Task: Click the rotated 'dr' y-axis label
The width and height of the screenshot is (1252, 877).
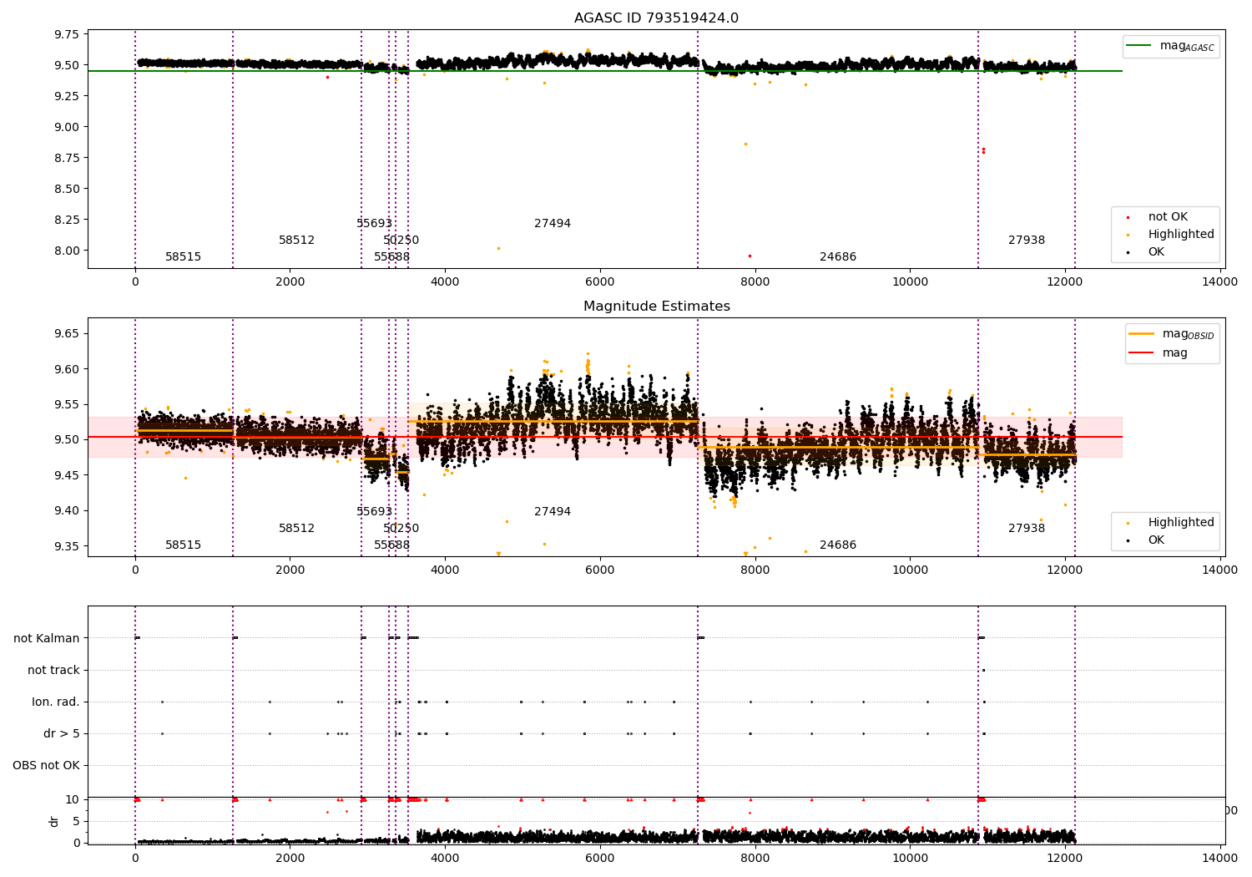Action: [54, 821]
